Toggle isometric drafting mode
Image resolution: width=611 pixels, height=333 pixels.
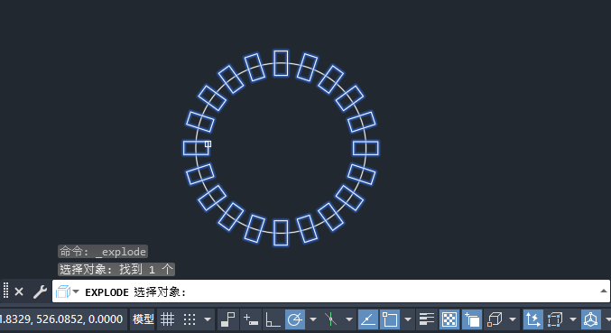tap(331, 319)
